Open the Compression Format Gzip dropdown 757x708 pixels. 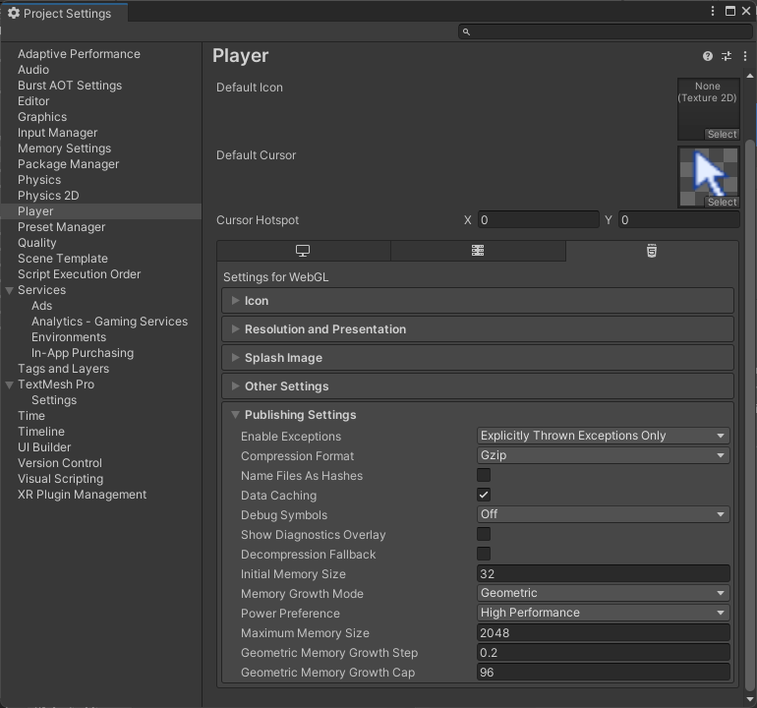(603, 456)
